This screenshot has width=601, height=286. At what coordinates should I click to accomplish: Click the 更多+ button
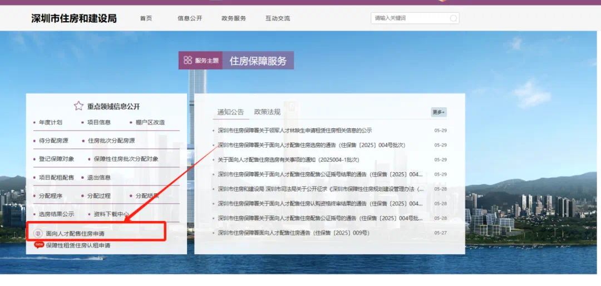pyautogui.click(x=439, y=112)
